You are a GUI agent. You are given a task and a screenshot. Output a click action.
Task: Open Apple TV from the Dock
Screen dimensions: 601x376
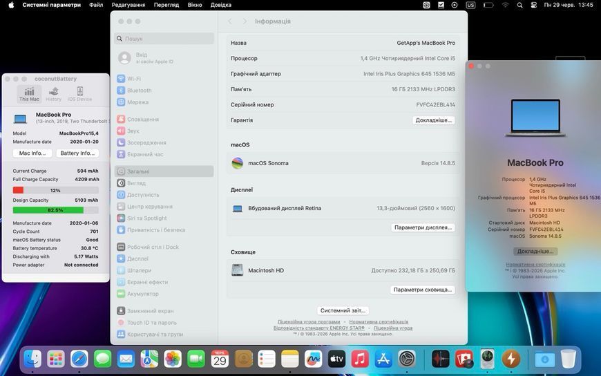(x=336, y=359)
